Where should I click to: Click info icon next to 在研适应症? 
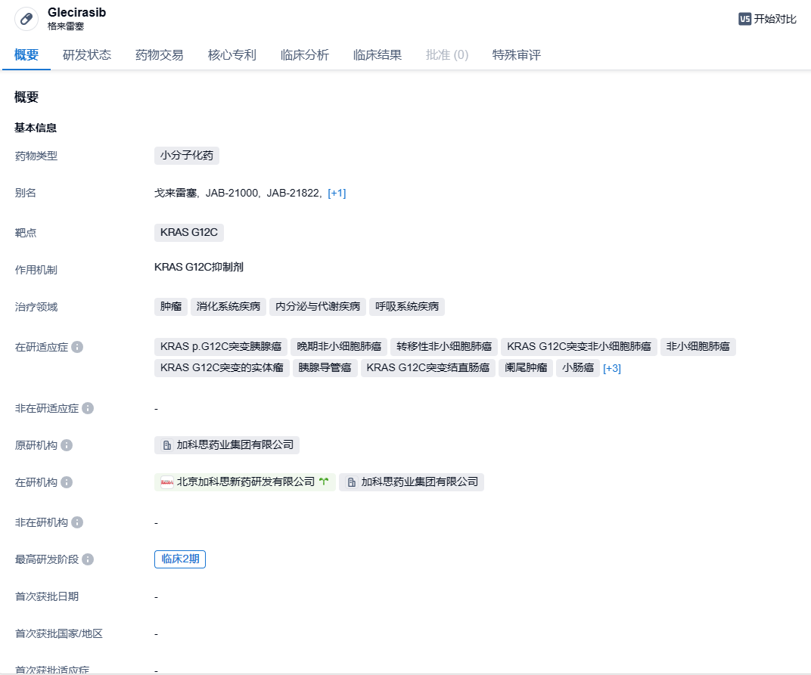77,348
